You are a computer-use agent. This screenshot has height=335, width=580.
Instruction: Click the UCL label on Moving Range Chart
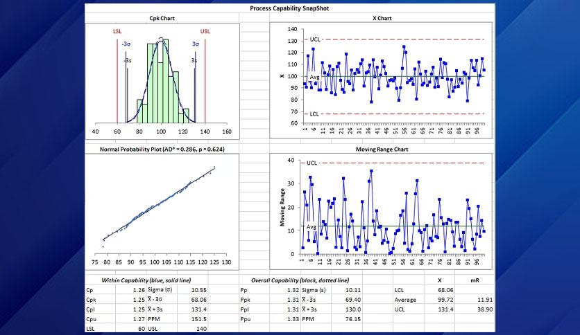click(312, 163)
